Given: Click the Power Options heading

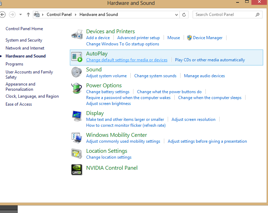Looking at the screenshot, I should pyautogui.click(x=104, y=86).
